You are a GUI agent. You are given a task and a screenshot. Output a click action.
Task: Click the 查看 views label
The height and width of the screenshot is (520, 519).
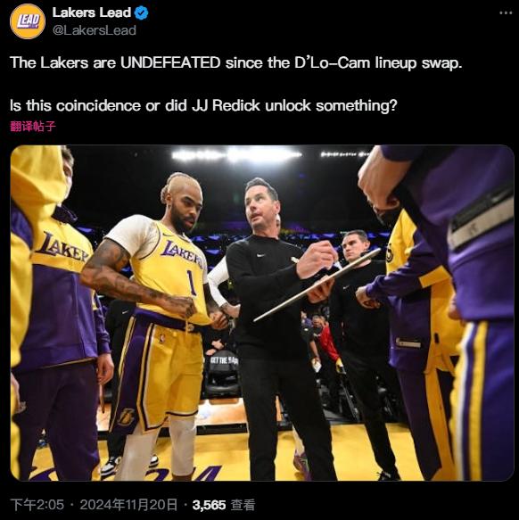click(x=243, y=505)
